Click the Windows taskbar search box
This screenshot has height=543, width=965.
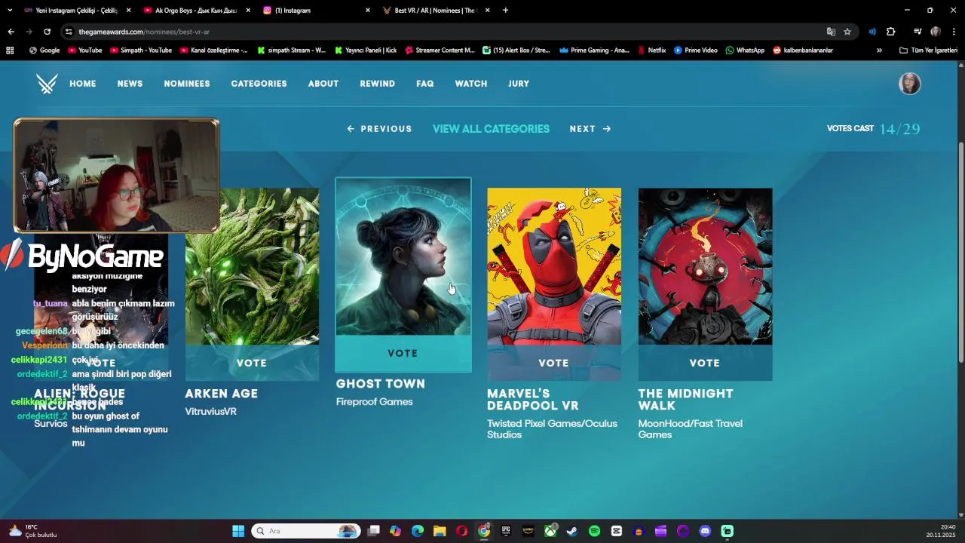305,531
